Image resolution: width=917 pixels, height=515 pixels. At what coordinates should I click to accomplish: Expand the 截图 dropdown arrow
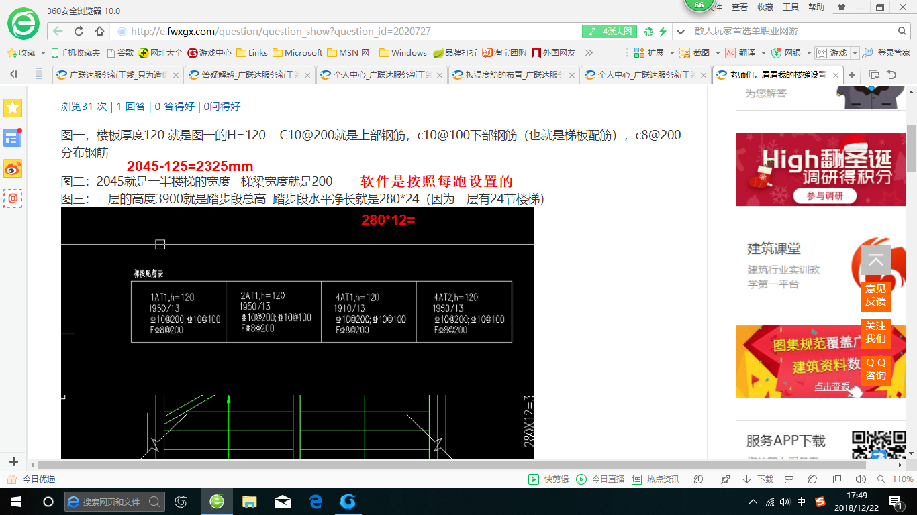pos(717,52)
